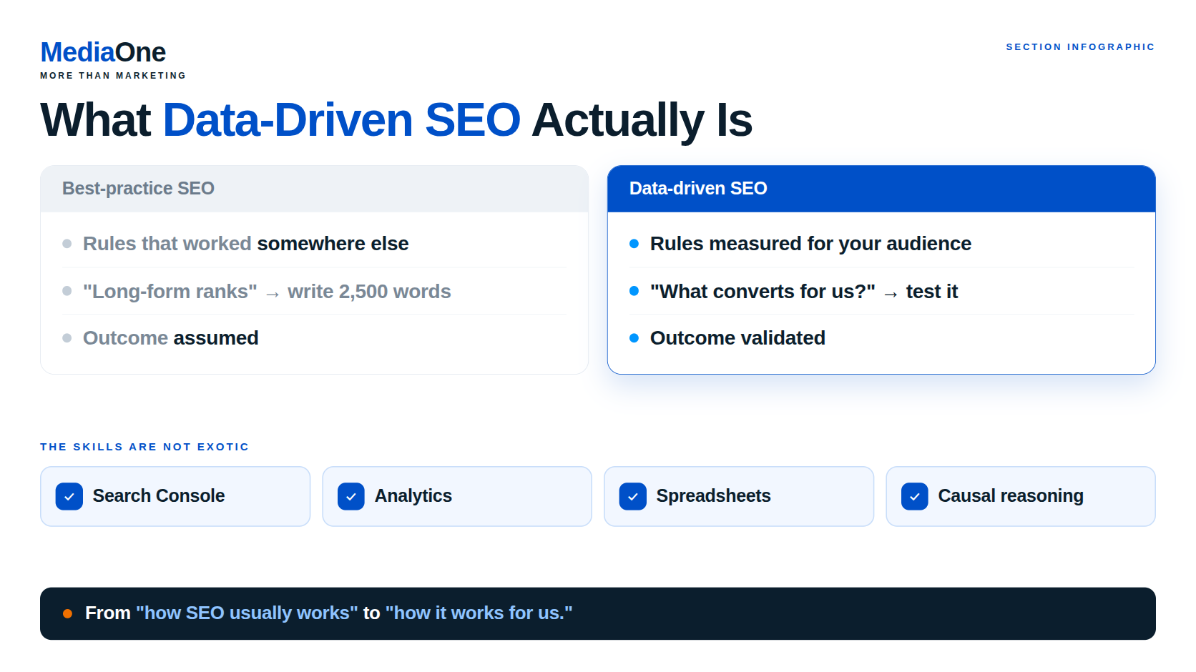This screenshot has width=1196, height=672.
Task: Click 'THE SKILLS ARE NOT EXOTIC' heading
Action: coord(144,447)
